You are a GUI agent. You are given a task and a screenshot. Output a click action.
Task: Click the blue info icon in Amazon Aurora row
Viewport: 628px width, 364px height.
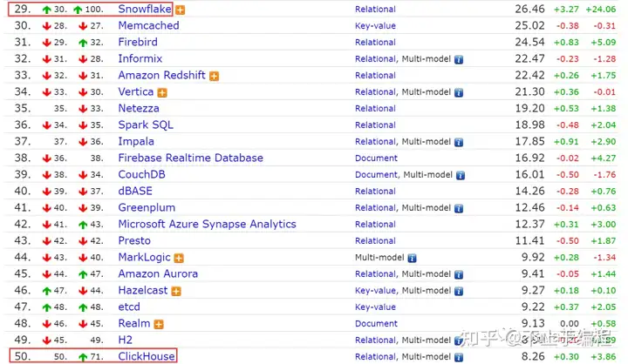[459, 275]
